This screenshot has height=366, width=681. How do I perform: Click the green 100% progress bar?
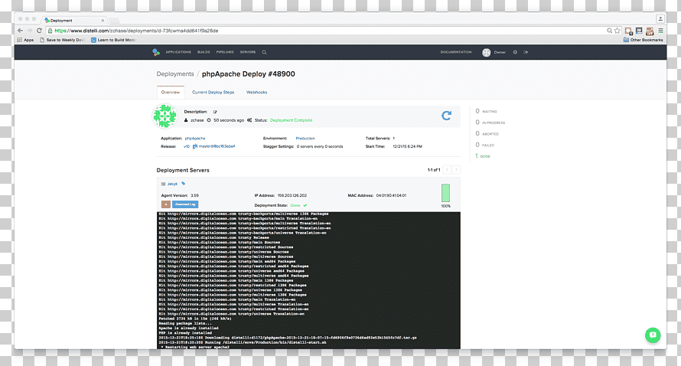point(445,193)
